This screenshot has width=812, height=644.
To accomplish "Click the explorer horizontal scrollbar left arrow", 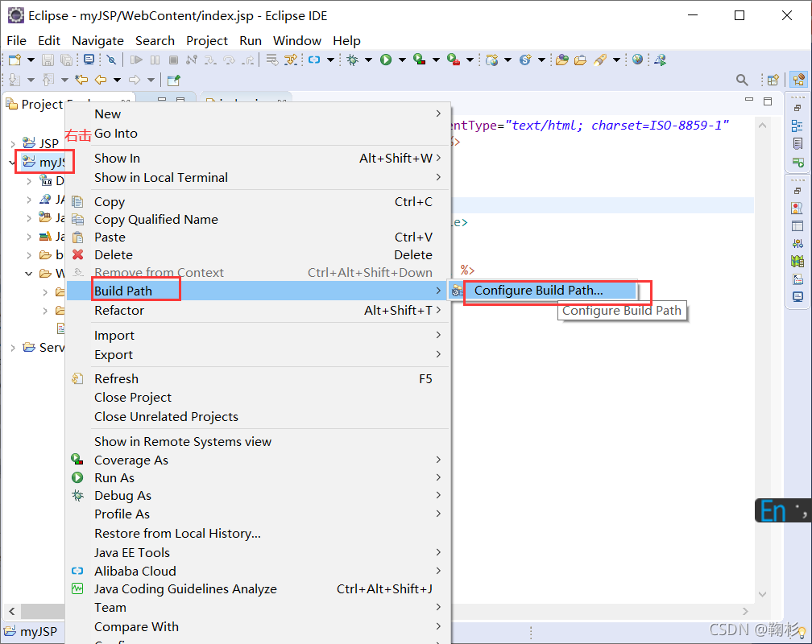I will (x=12, y=611).
